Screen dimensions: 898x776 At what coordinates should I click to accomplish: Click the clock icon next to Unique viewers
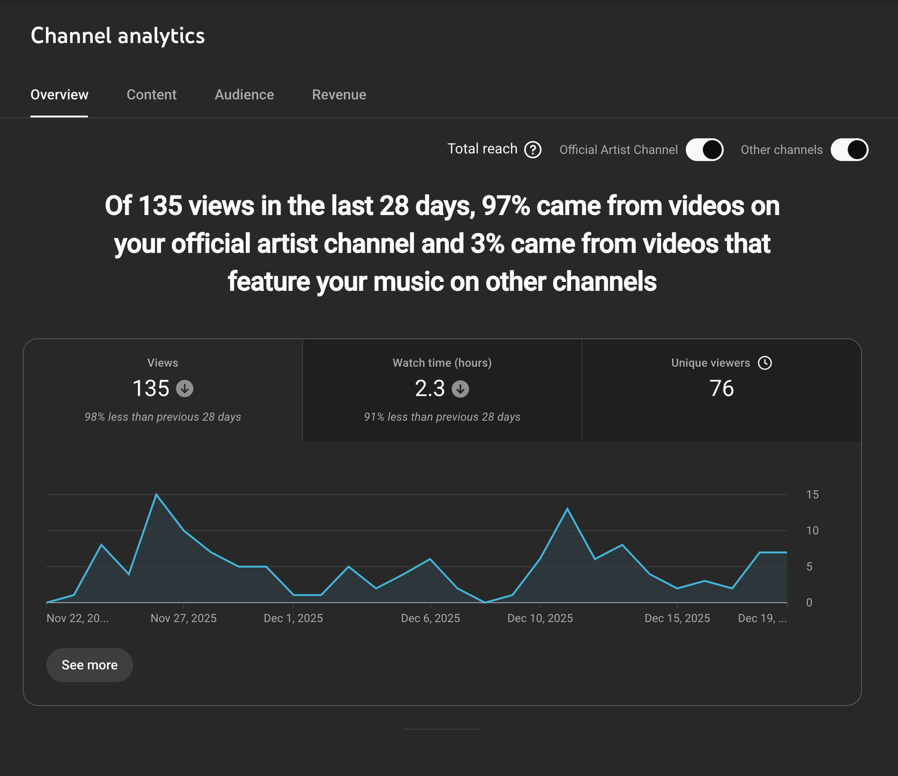pos(764,363)
